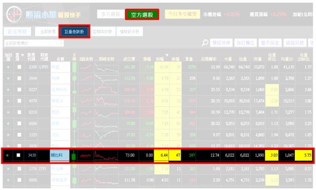The width and height of the screenshot is (316, 190).
Task: Click the round app logo icon
Action: coord(14,14)
